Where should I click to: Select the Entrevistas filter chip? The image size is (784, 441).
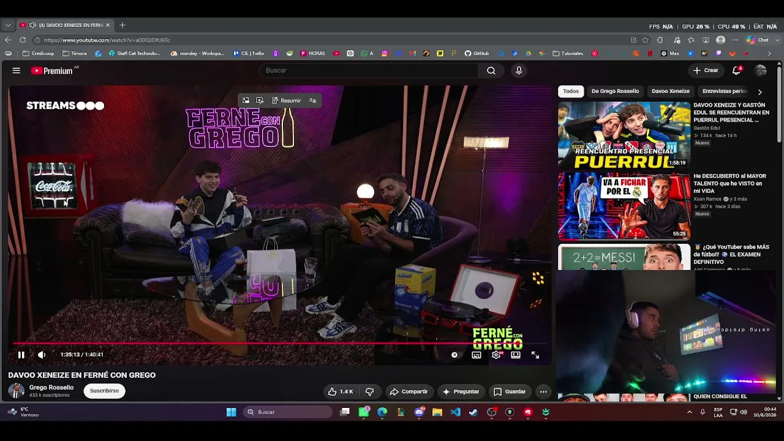point(725,91)
